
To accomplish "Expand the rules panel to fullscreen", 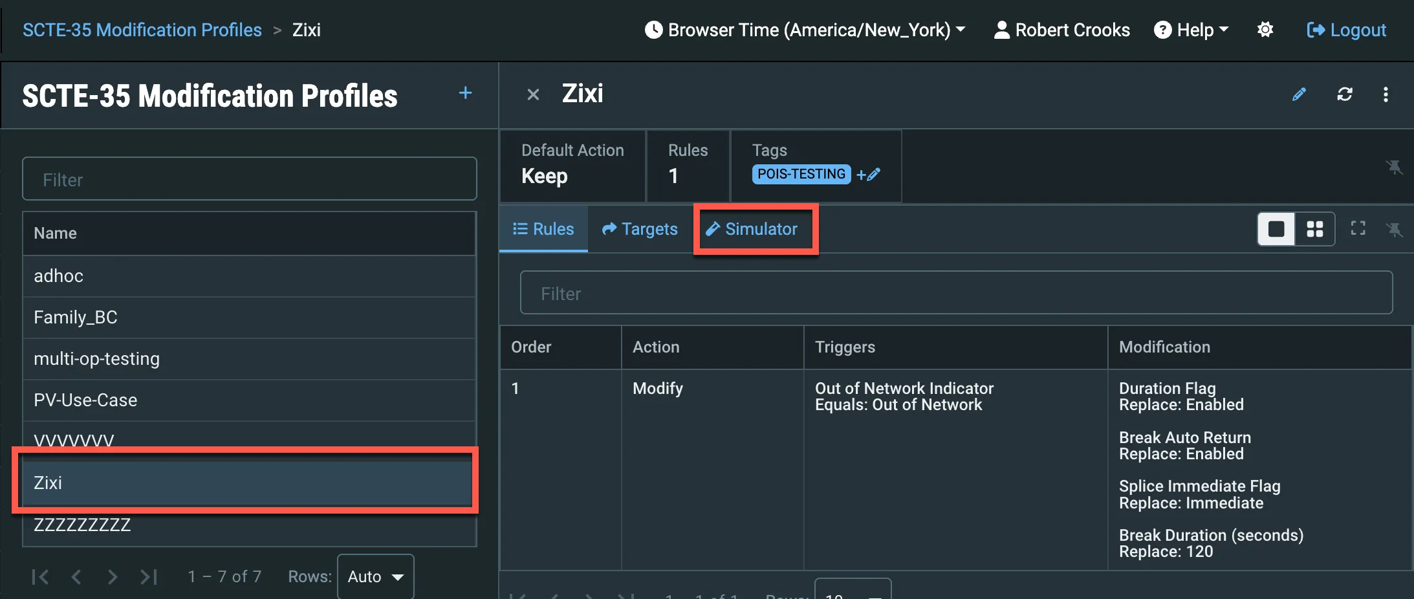I will 1358,228.
